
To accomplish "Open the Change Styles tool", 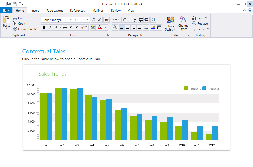I will [x=183, y=23].
